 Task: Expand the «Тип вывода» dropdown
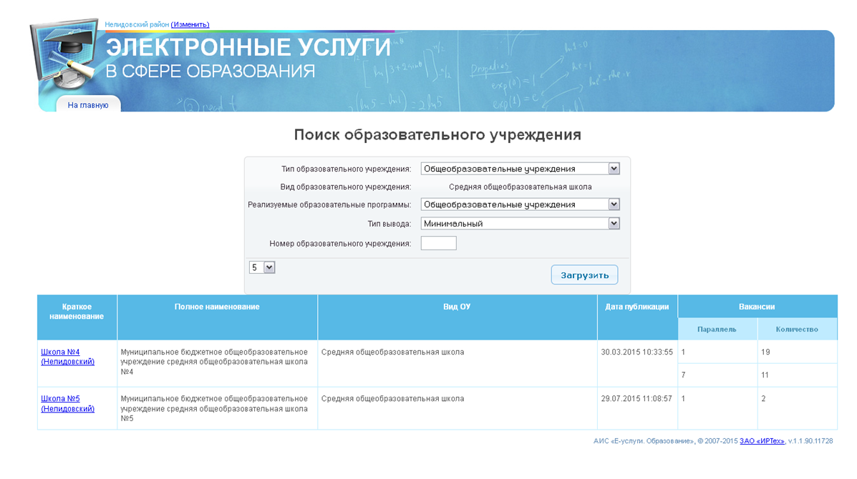pos(520,224)
